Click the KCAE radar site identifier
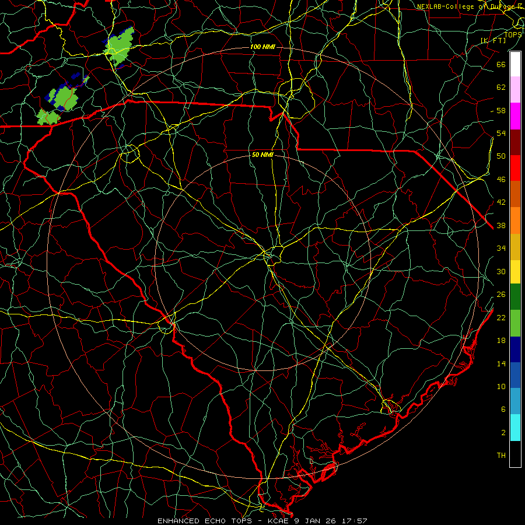The width and height of the screenshot is (525, 525). pyautogui.click(x=279, y=521)
